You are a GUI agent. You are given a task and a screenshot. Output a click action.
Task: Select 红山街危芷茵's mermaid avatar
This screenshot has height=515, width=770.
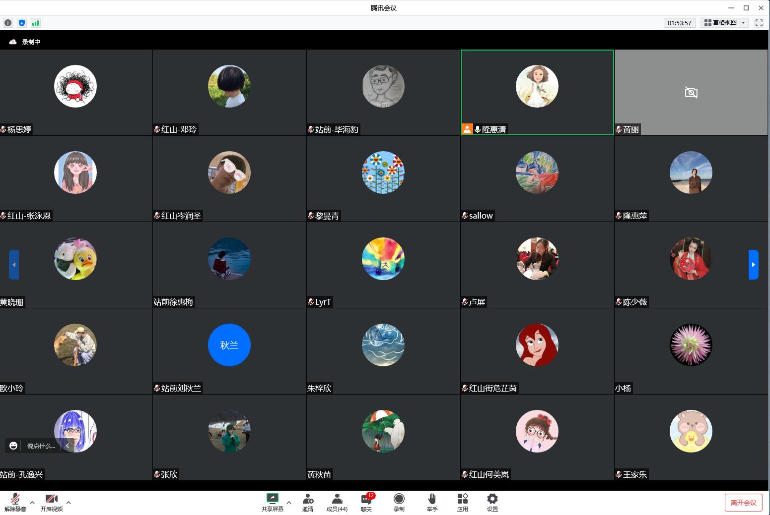click(x=537, y=345)
